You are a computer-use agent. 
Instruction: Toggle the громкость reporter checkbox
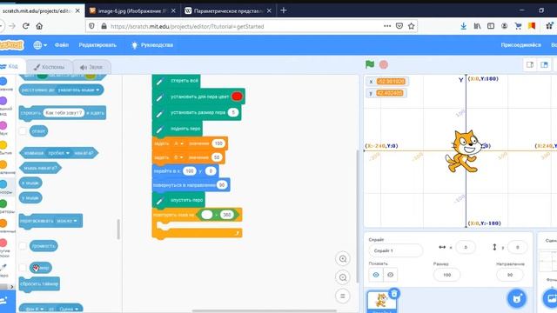23,246
